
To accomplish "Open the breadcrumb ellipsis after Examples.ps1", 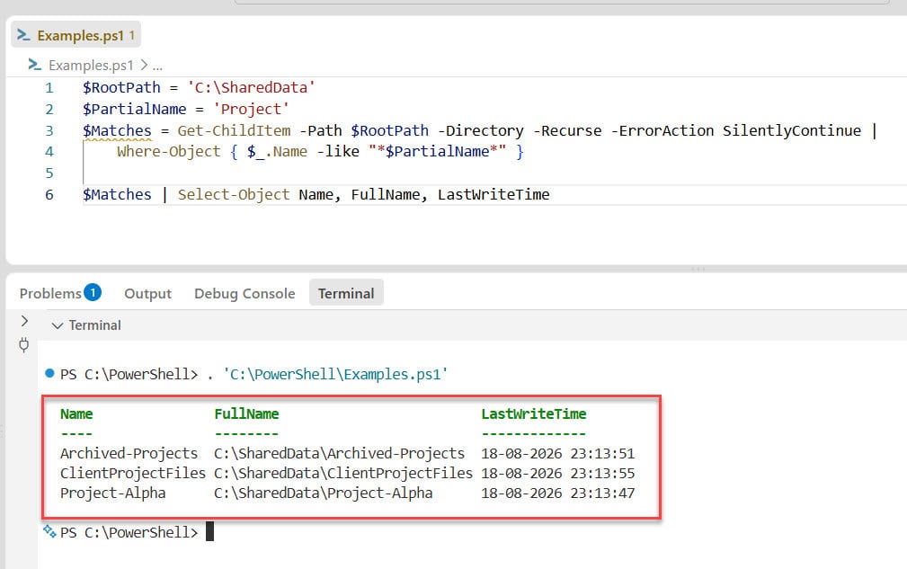I will click(157, 66).
